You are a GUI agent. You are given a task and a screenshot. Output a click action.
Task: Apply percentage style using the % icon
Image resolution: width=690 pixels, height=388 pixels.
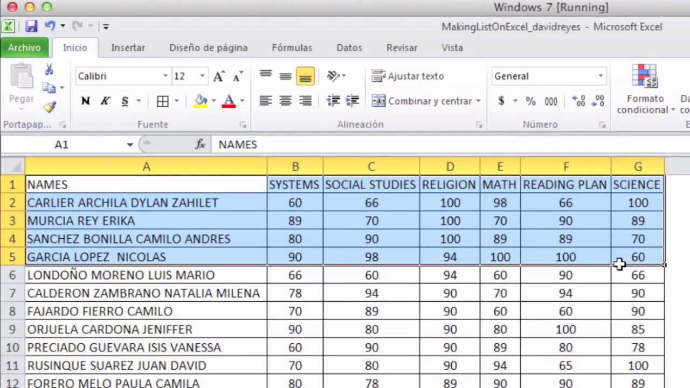pos(530,101)
